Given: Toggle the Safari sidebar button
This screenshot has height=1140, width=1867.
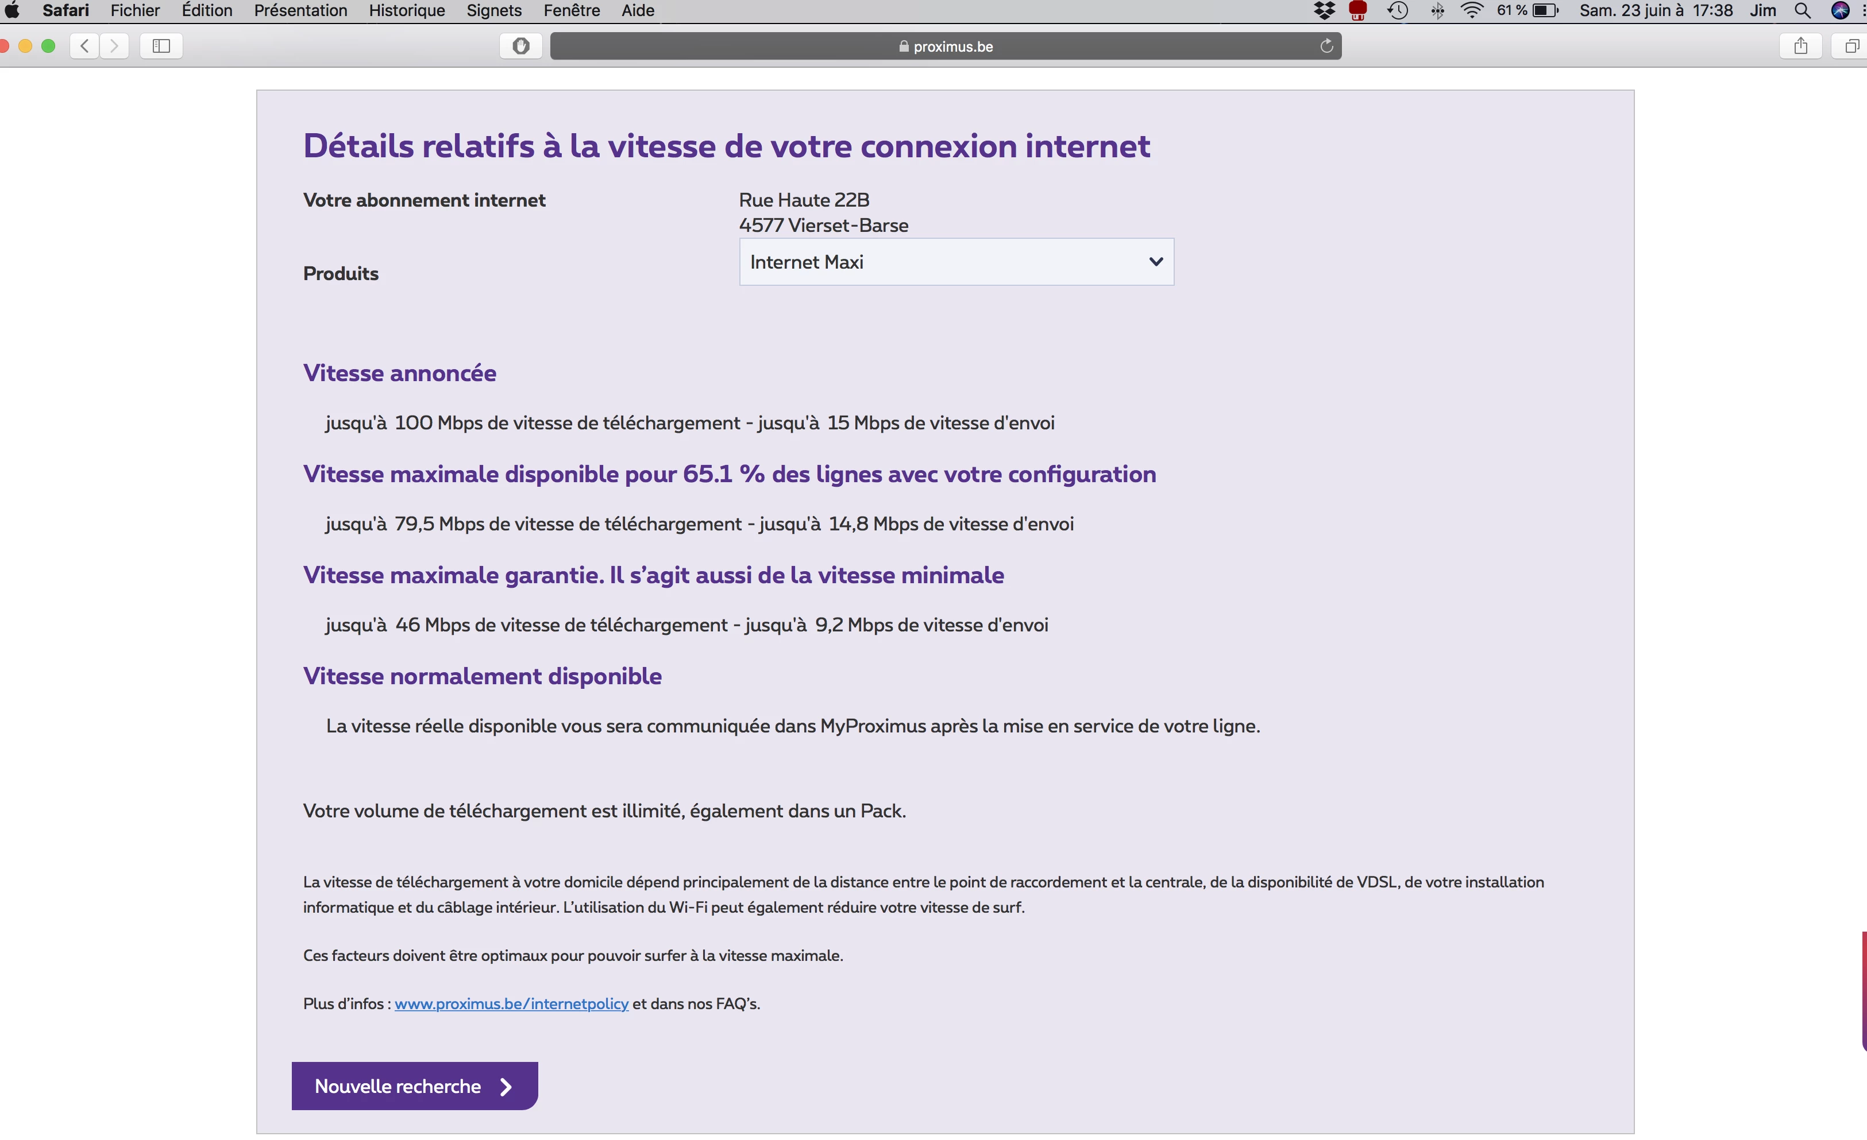Looking at the screenshot, I should 161,46.
